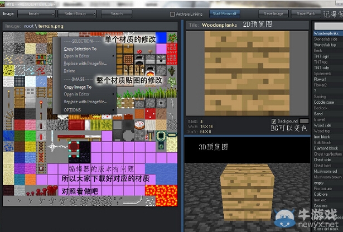Select the gold ore texture tile
343x232 pixels.
(x=8, y=59)
